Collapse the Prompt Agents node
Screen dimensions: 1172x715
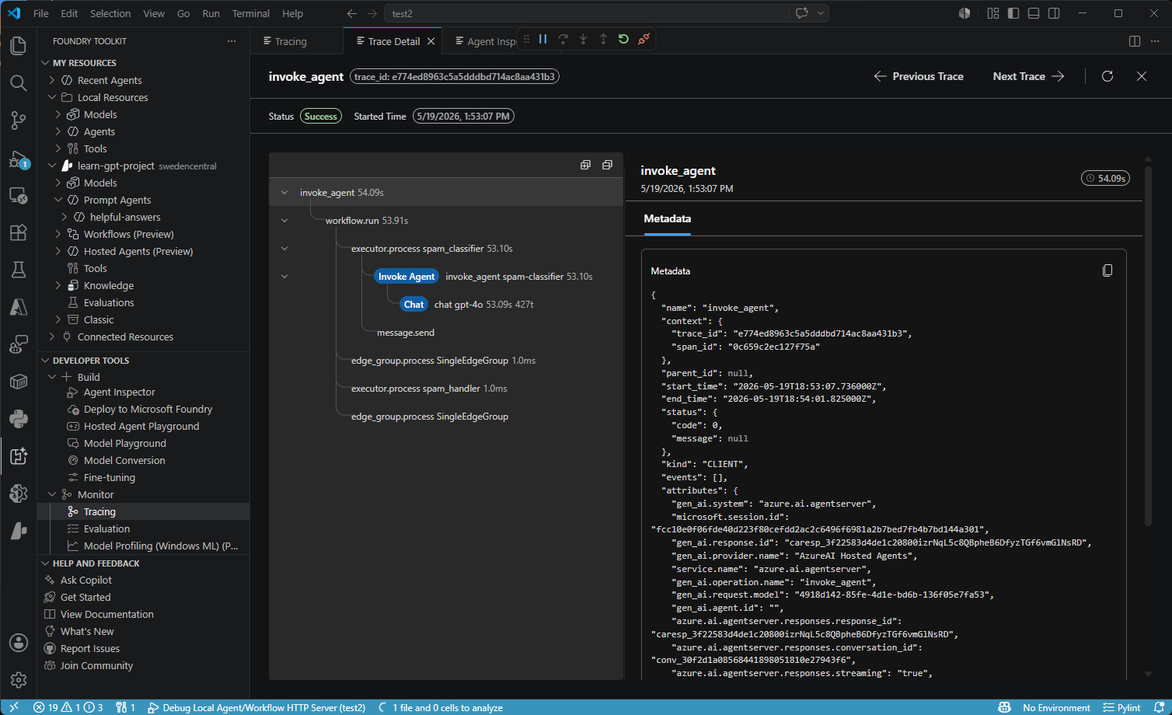coord(58,200)
